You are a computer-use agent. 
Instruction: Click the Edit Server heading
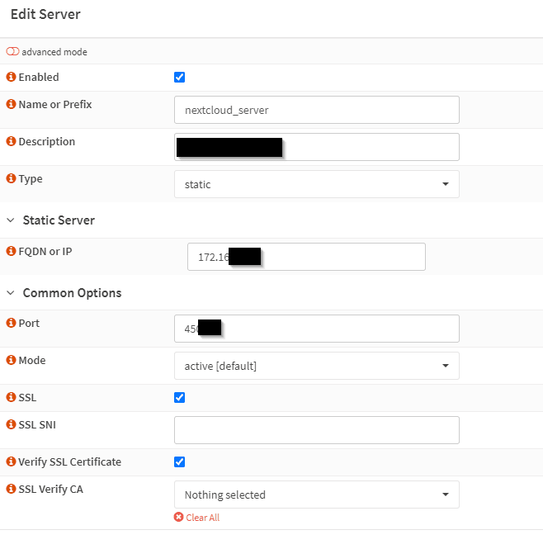45,14
